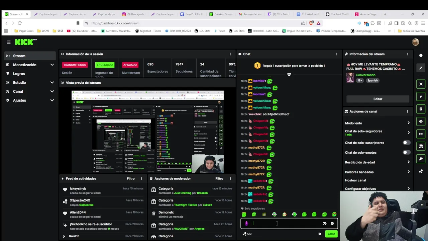This screenshot has height=241, width=428.
Task: Toggle the chat bubble panel icon in the right sidebar
Action: (x=421, y=122)
